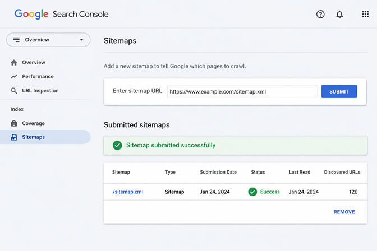This screenshot has height=251, width=377.
Task: Click the Sitemap column header
Action: (121, 172)
